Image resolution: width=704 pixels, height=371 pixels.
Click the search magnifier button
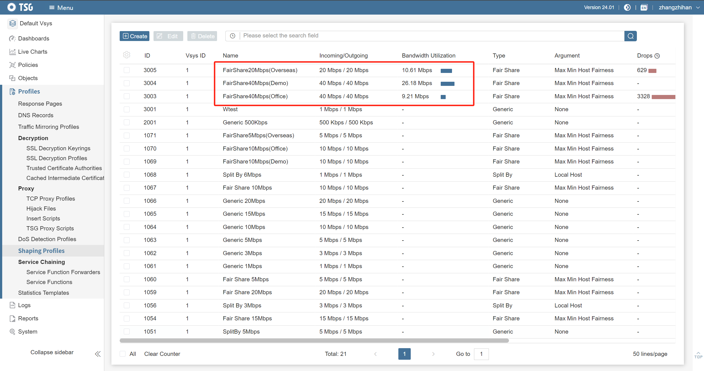[x=630, y=36]
